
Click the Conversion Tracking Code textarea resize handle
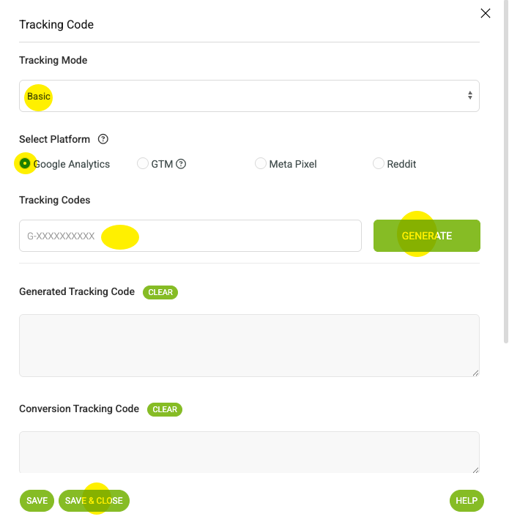click(x=476, y=470)
